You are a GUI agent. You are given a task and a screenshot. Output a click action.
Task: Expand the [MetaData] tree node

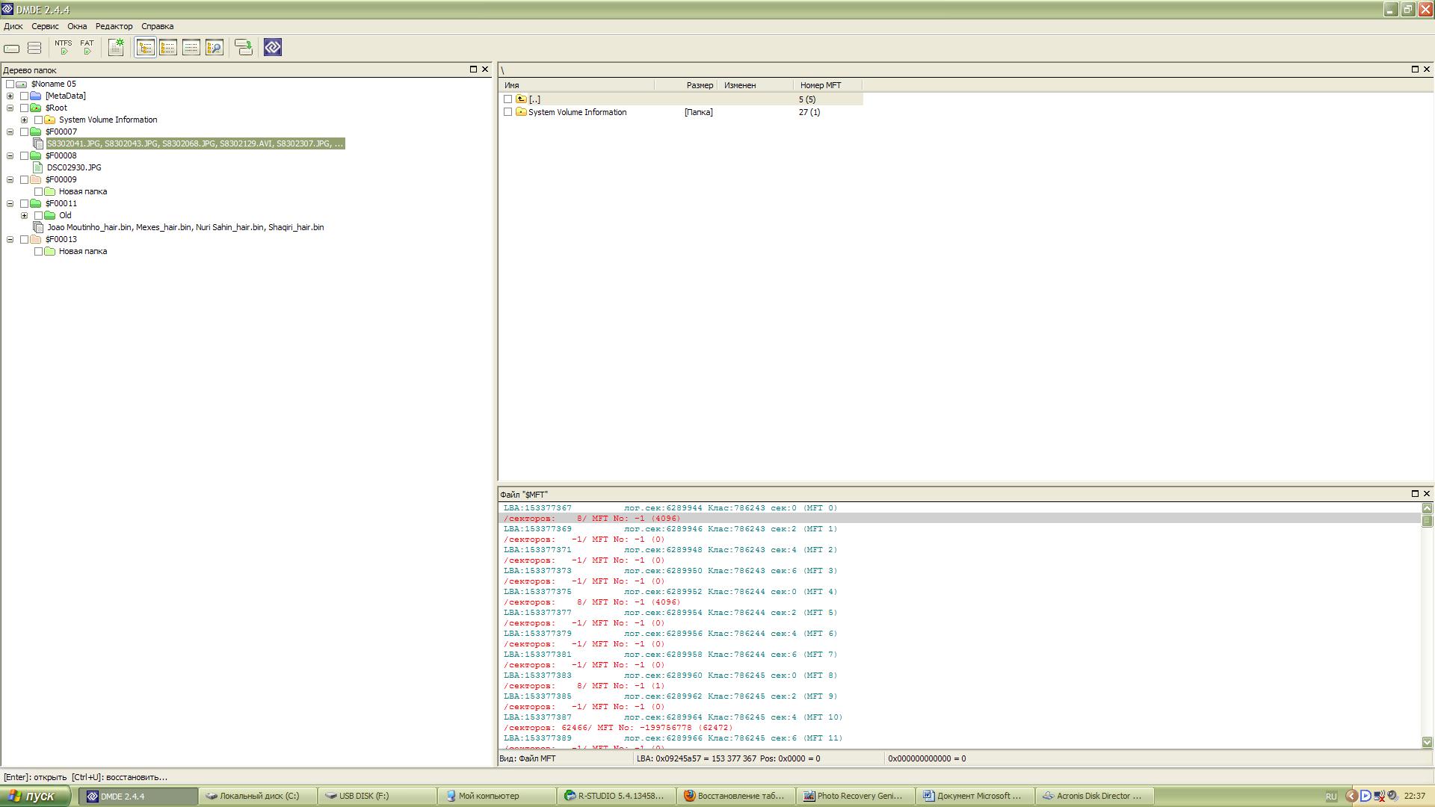tap(10, 96)
